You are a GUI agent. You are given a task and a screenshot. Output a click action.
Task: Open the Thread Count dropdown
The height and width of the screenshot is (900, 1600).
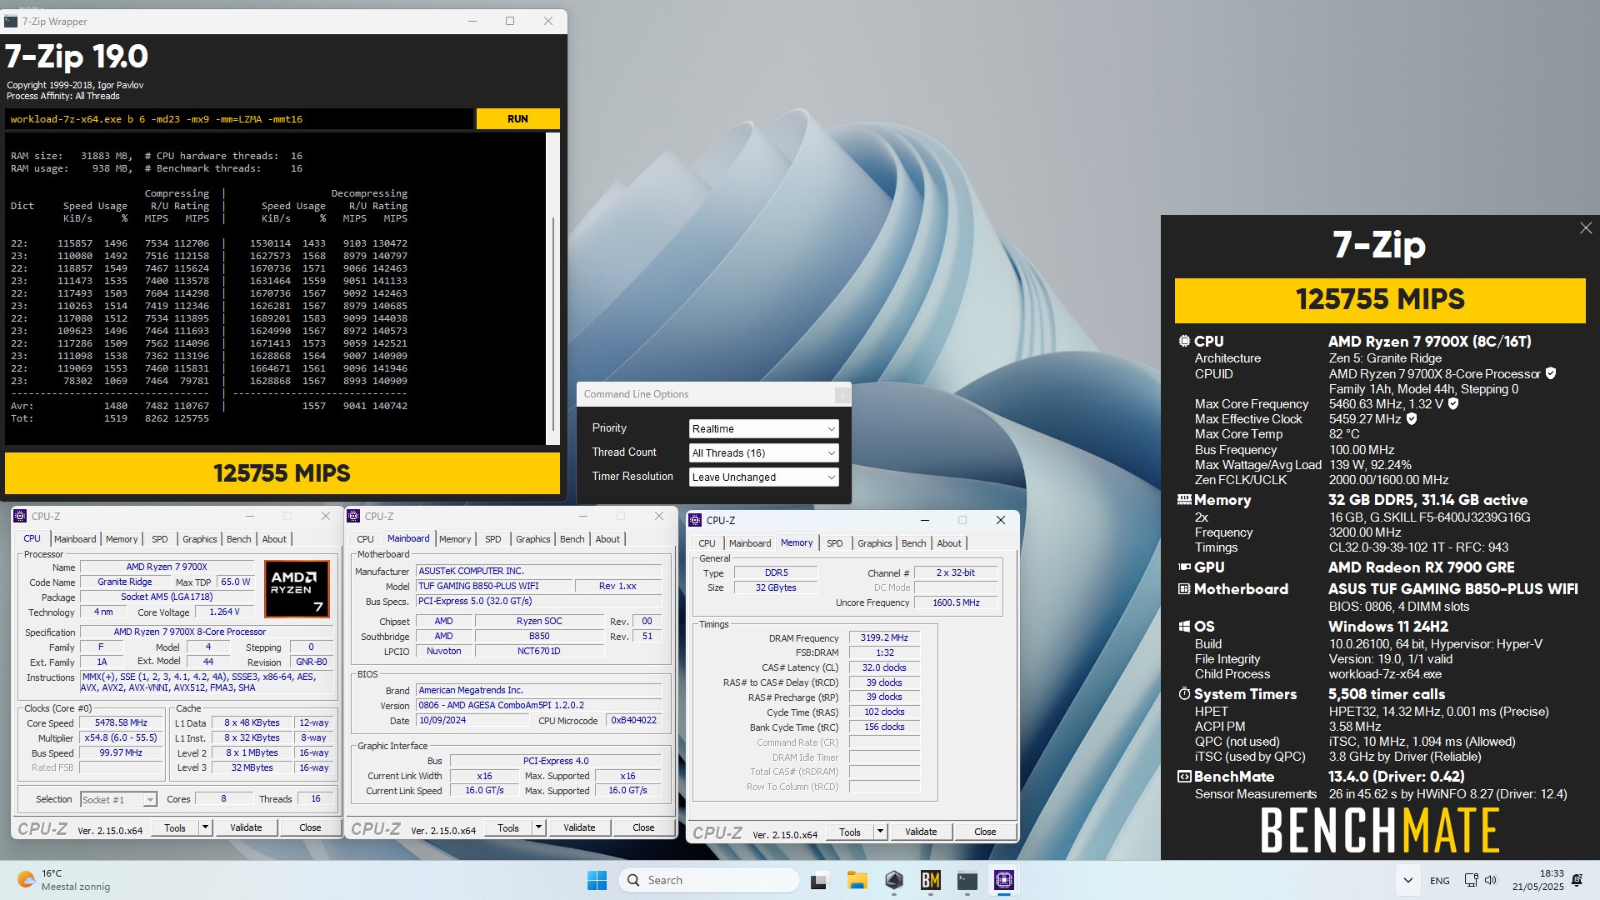tap(763, 452)
